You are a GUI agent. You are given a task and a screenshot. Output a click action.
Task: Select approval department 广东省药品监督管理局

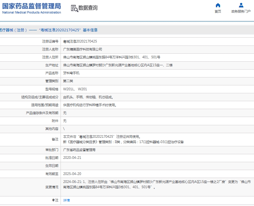pyautogui.click(x=79, y=150)
